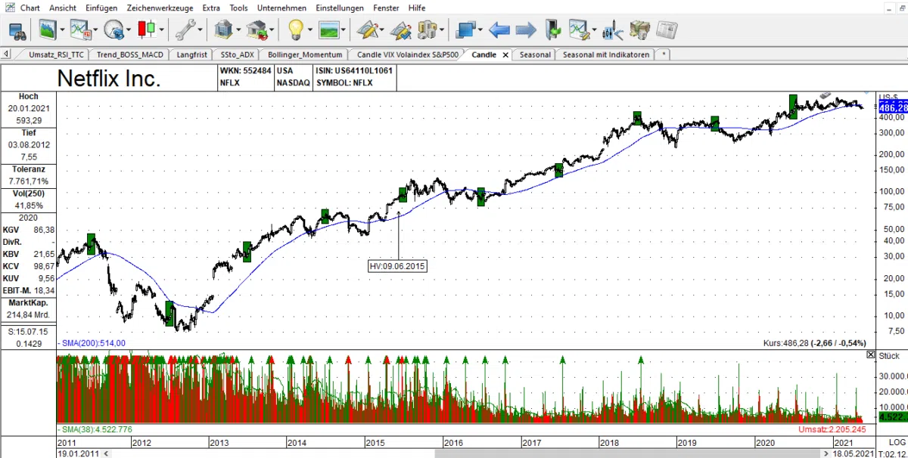
Task: Select the red-green candlestick chart icon
Action: tap(147, 30)
